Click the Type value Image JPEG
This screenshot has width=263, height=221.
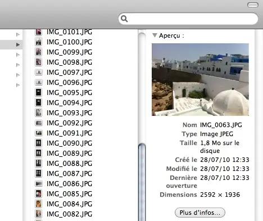(x=216, y=134)
